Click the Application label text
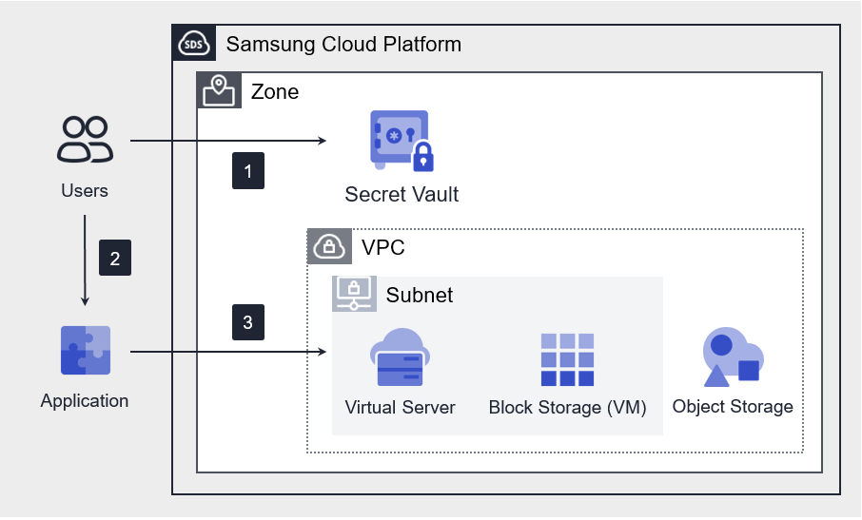 coord(85,400)
